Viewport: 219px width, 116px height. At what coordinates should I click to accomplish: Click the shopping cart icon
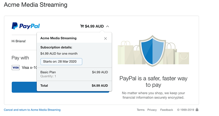[82, 26]
